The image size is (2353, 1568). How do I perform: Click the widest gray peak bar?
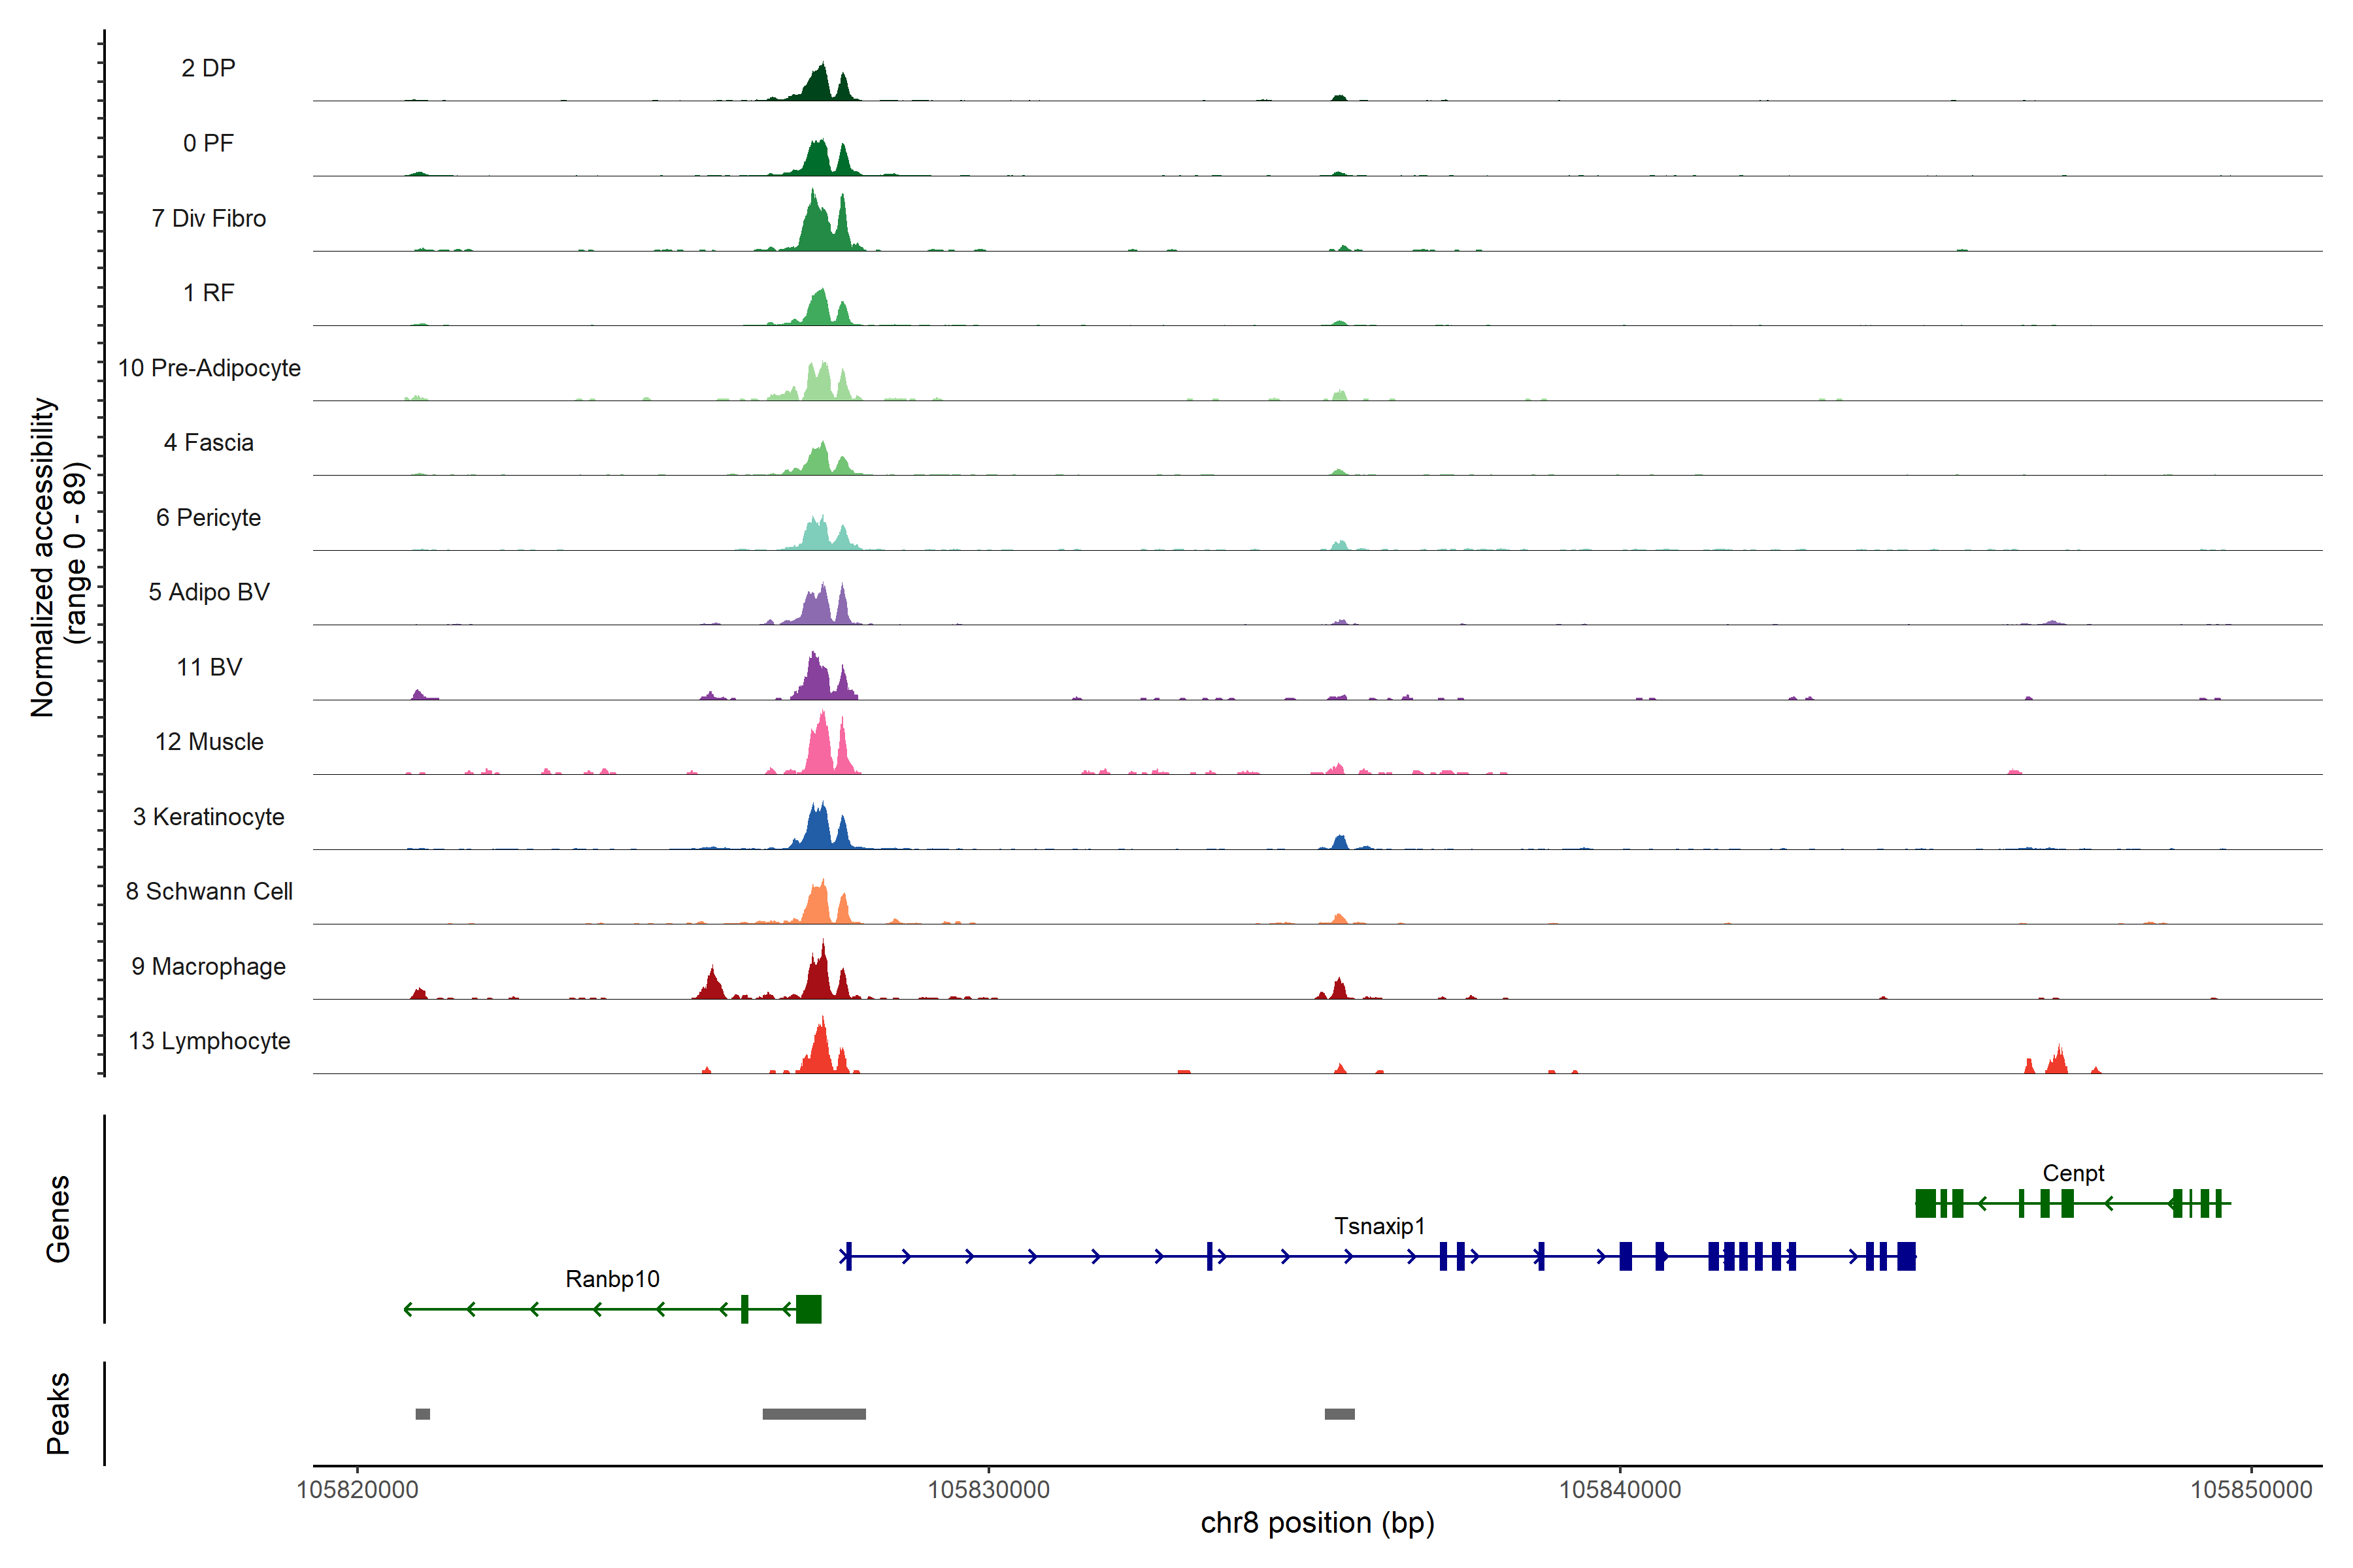[813, 1414]
